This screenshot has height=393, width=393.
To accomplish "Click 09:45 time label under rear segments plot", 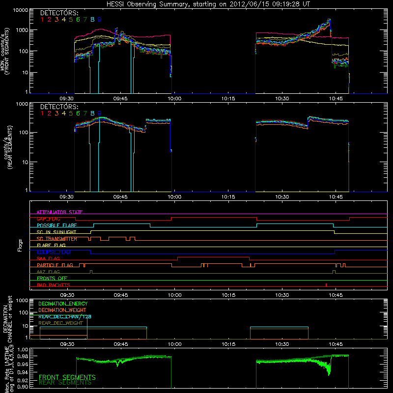I will (x=120, y=197).
